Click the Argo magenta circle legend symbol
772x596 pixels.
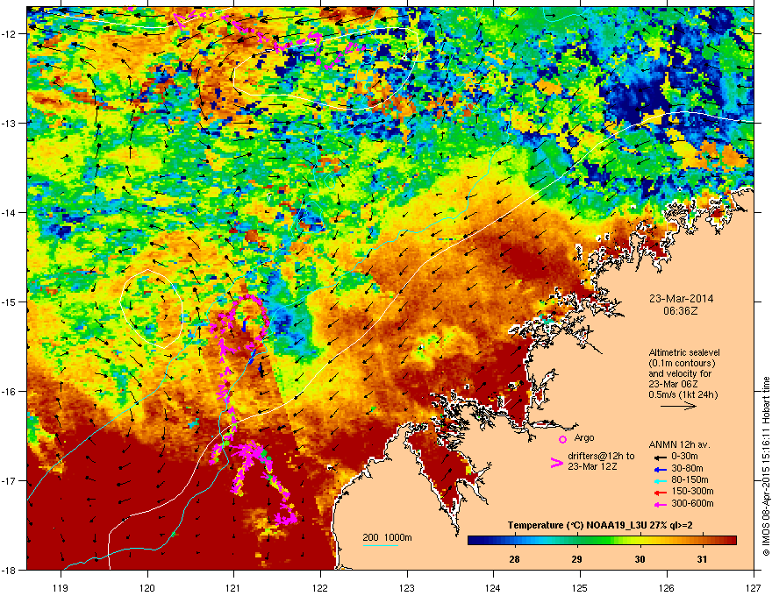[562, 439]
